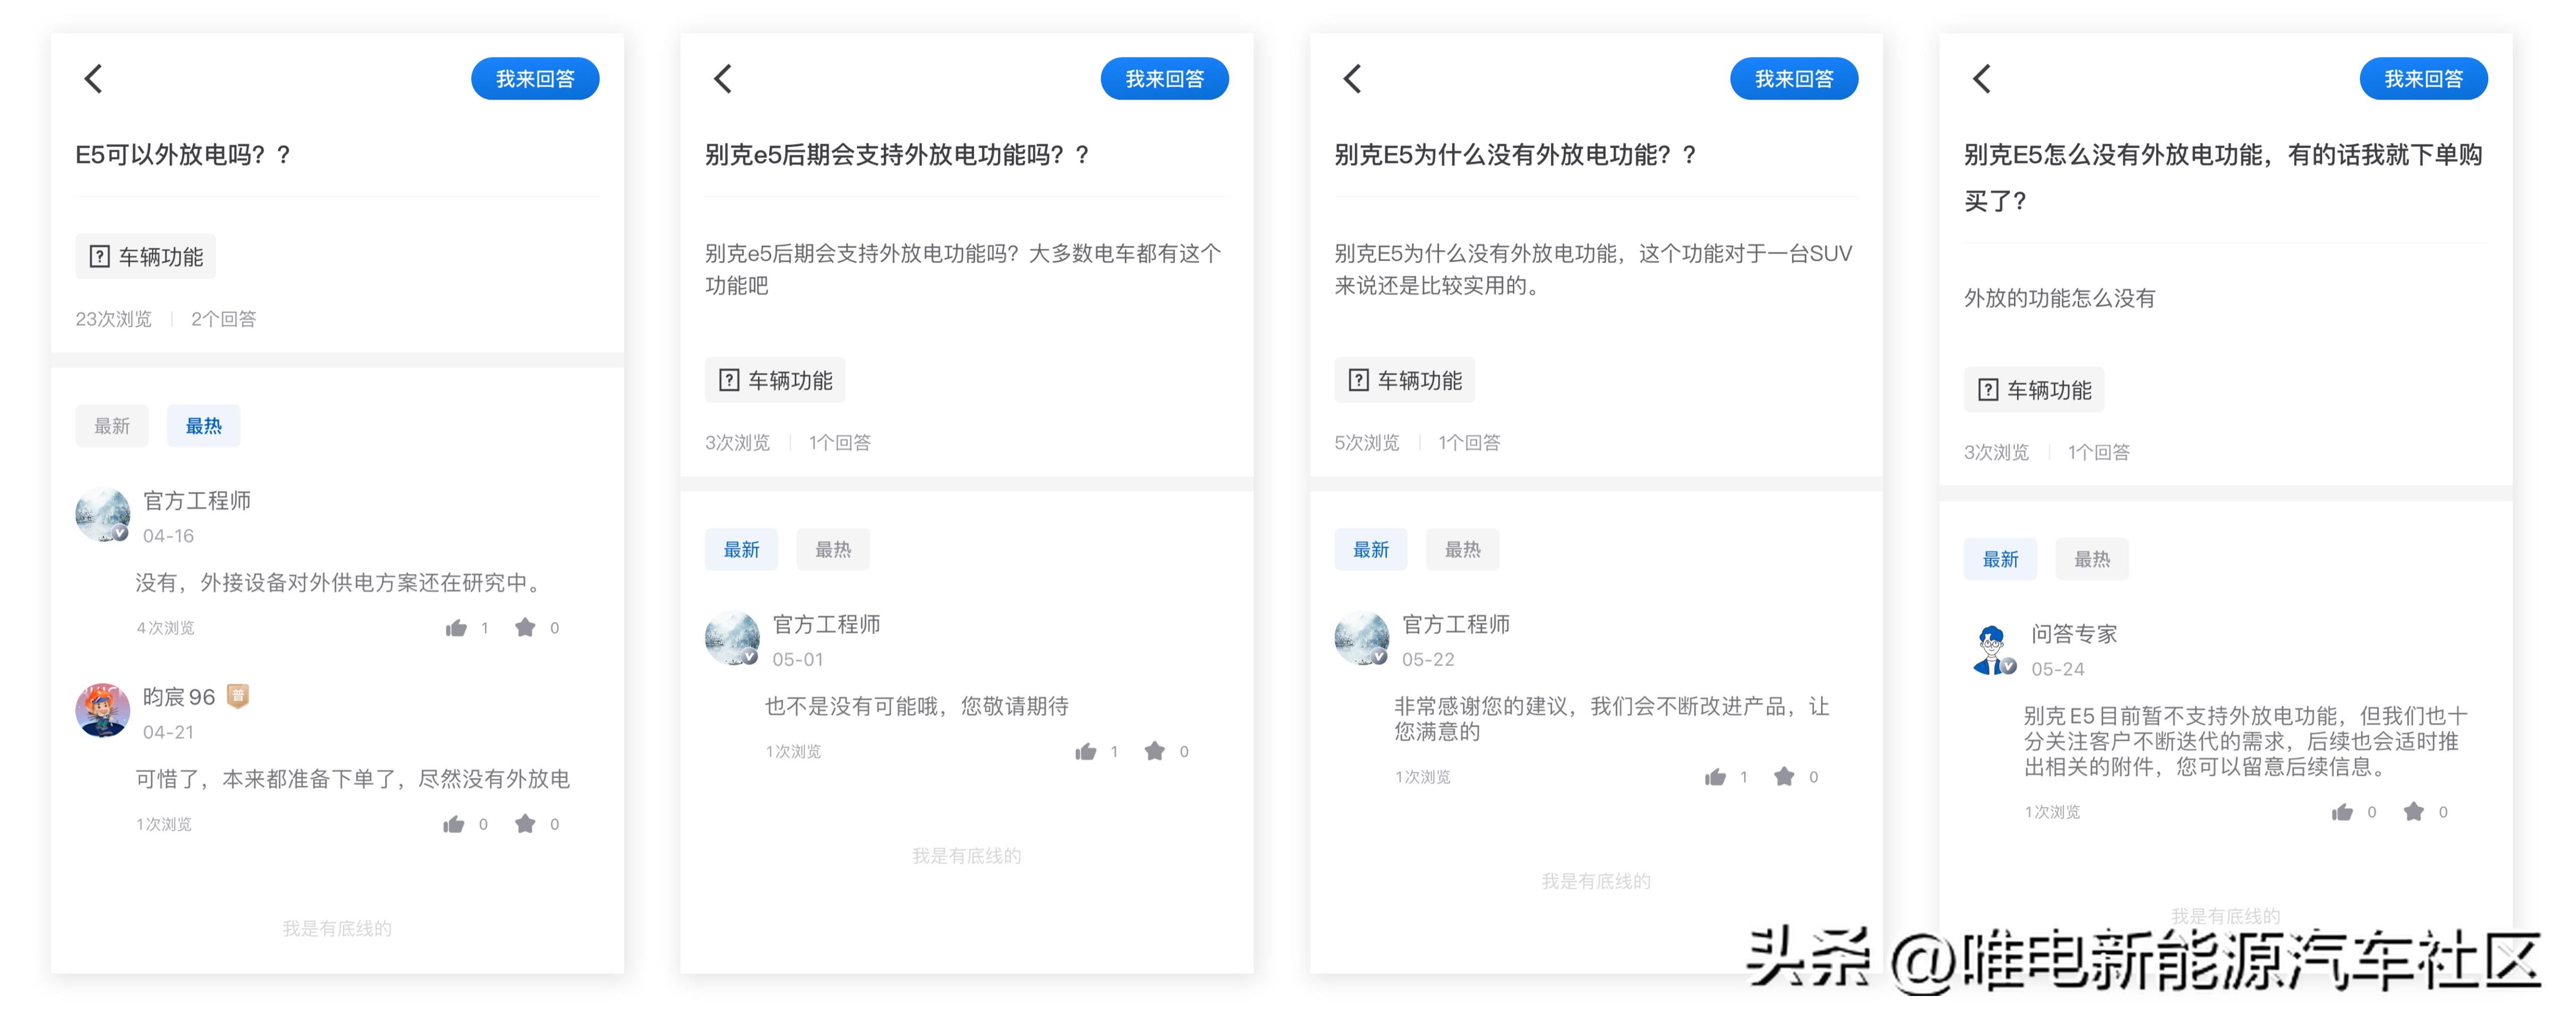The height and width of the screenshot is (1022, 2576).
Task: Open 车辆功能 tag under '大多数电车都有这个功能吧'
Action: point(775,381)
